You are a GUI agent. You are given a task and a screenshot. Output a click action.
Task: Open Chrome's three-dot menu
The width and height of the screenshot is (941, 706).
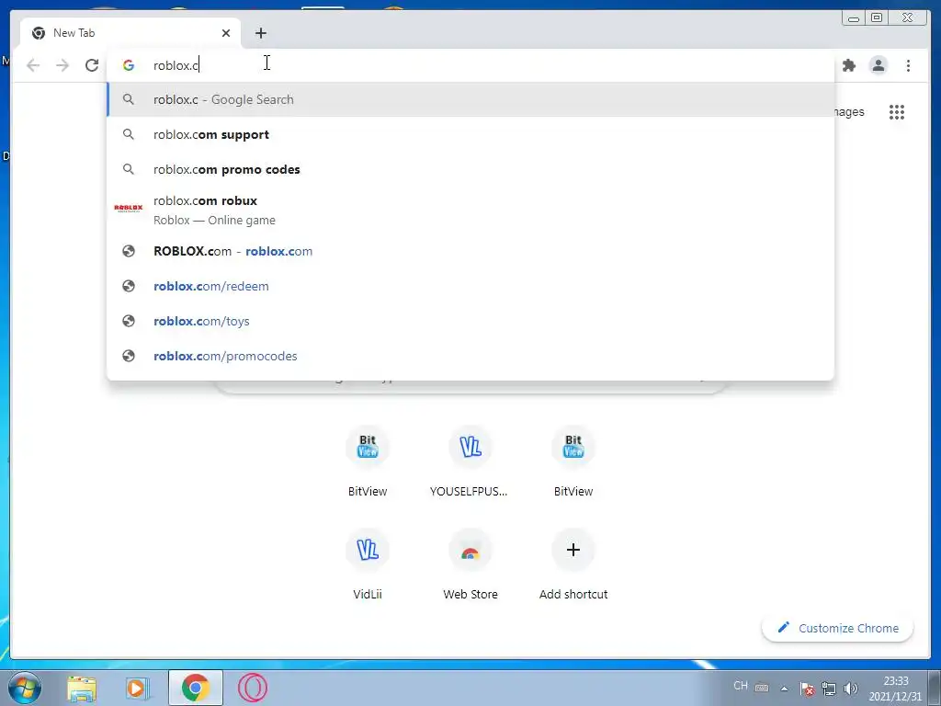pyautogui.click(x=908, y=65)
